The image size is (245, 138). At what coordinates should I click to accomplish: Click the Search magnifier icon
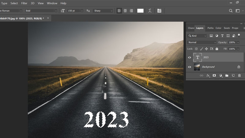click(x=231, y=11)
